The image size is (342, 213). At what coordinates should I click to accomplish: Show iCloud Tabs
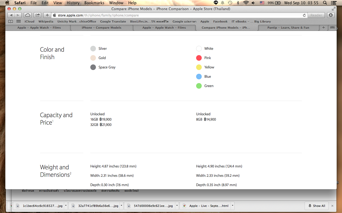tap(28, 15)
